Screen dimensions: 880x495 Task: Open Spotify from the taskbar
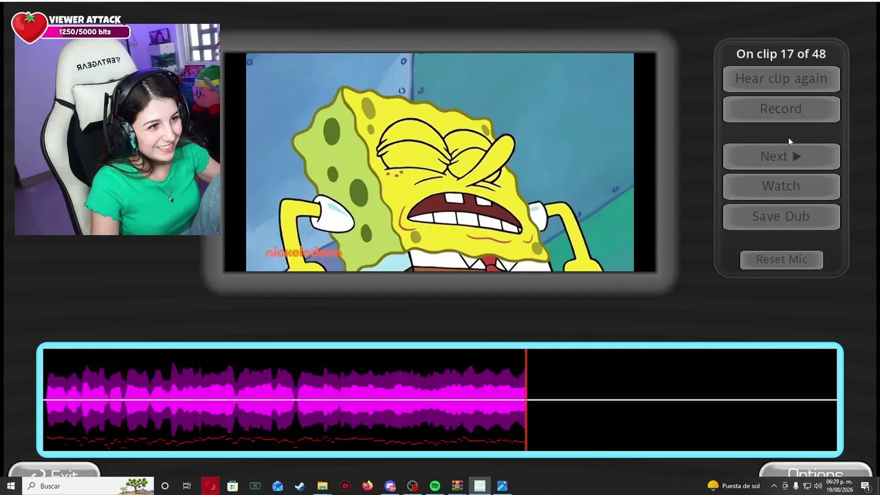[x=435, y=486]
